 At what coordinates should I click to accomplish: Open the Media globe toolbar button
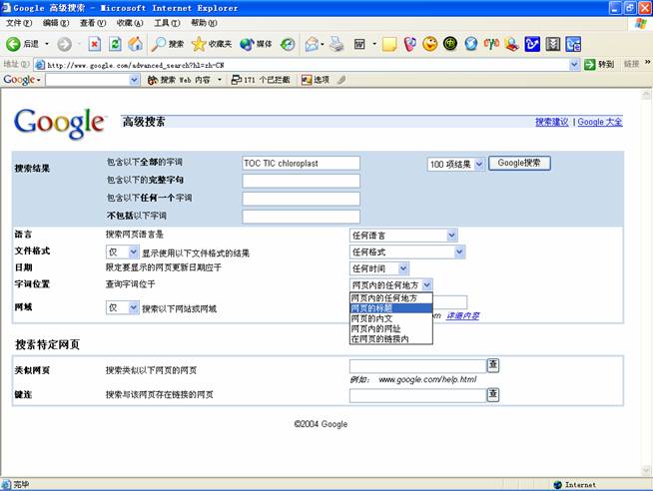coord(256,44)
